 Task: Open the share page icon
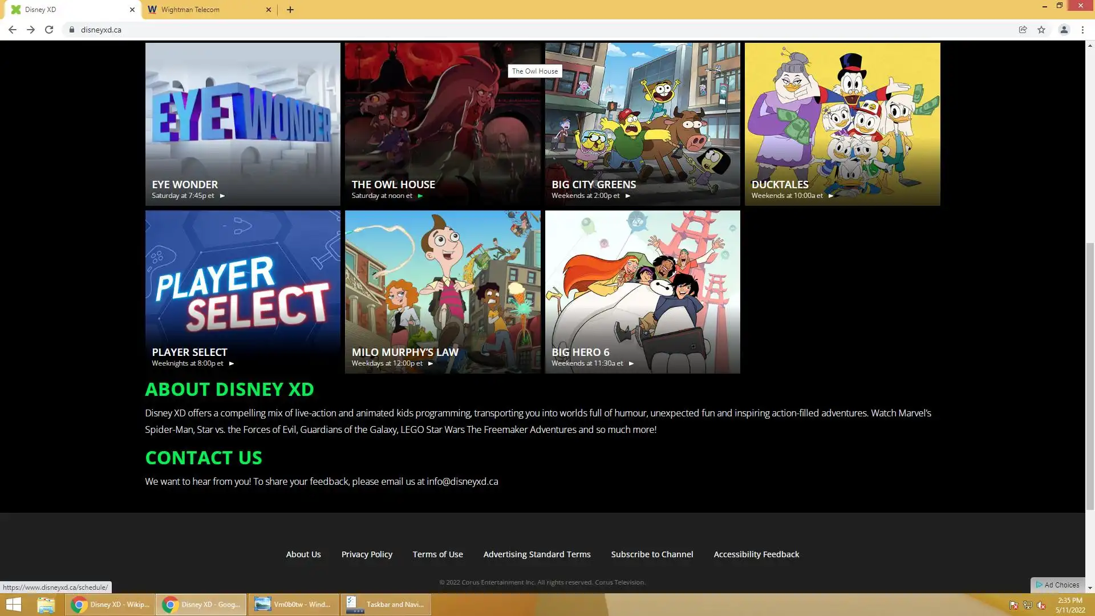click(1023, 30)
